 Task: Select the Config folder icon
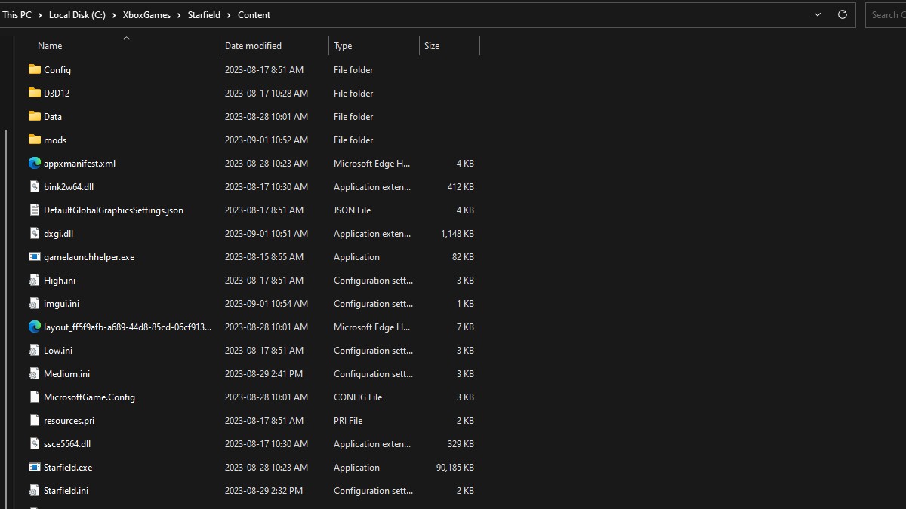click(x=34, y=69)
